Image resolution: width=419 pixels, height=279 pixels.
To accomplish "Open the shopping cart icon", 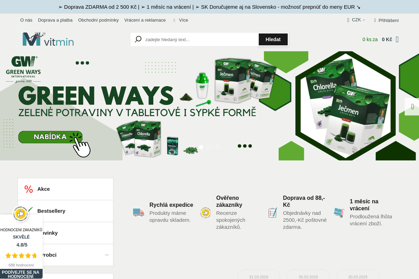I will pos(397,39).
